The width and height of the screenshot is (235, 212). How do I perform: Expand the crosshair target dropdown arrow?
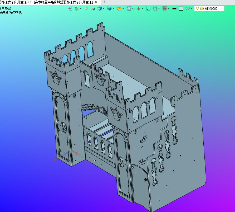[143, 8]
